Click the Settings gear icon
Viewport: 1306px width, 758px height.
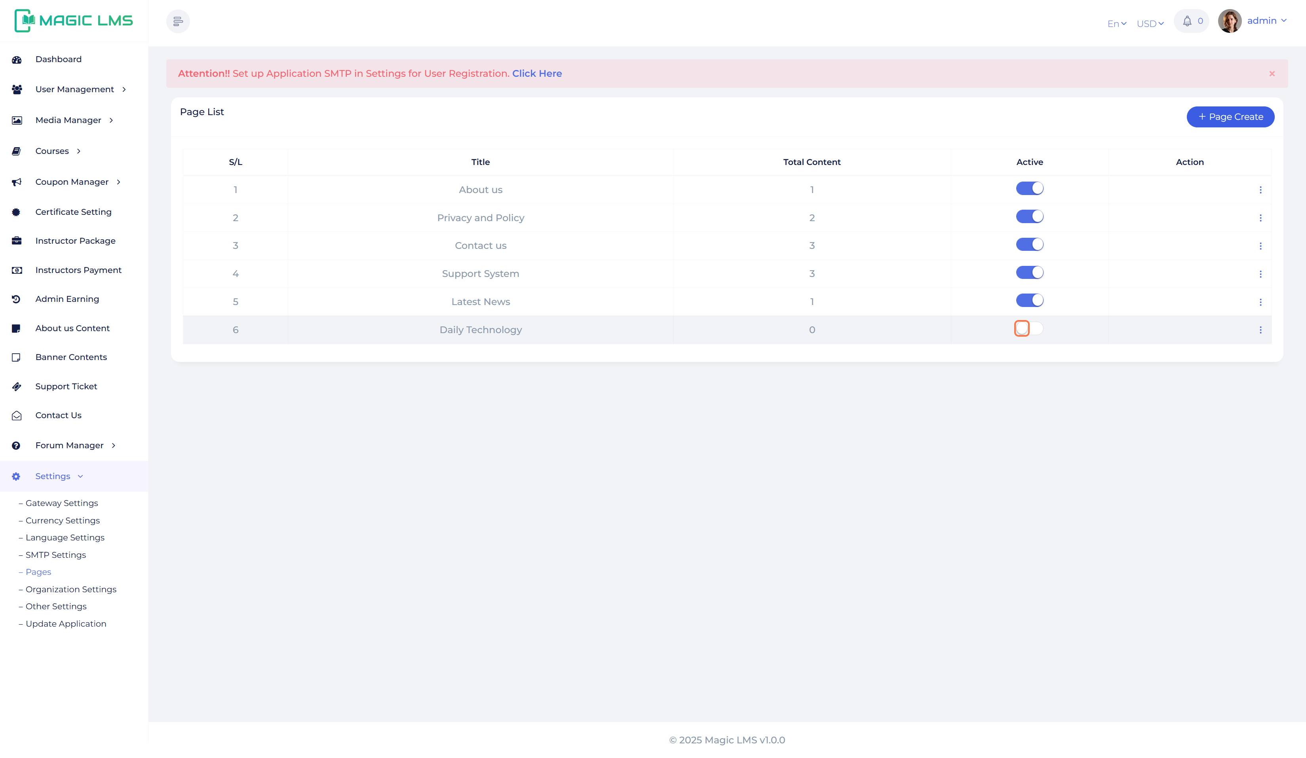16,476
